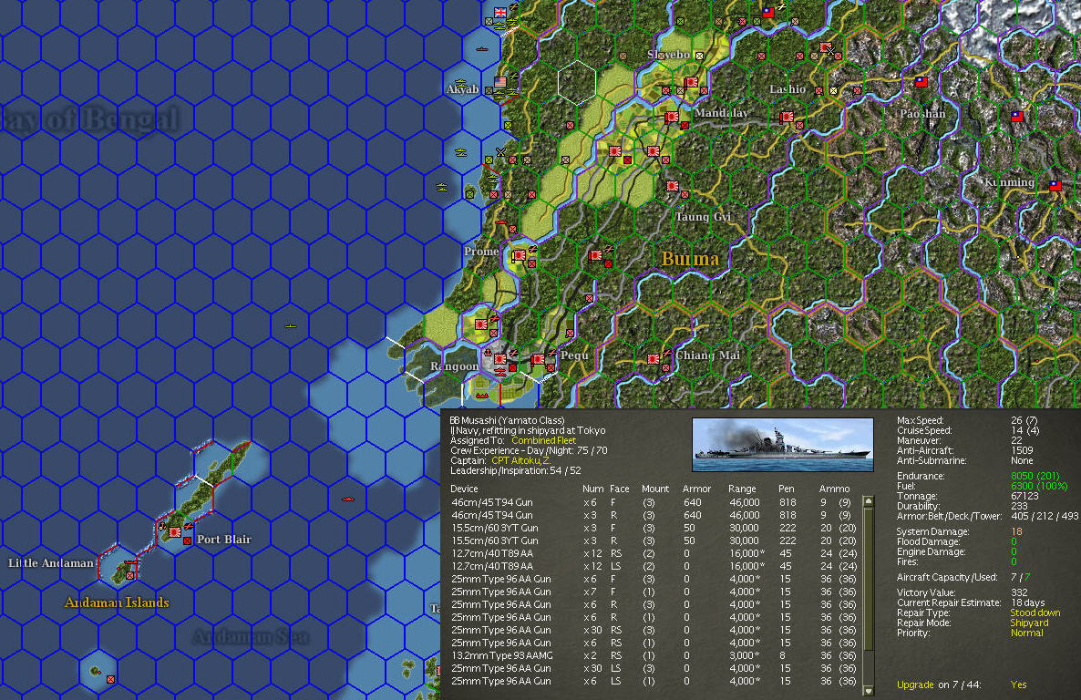Click the Tonnage value 67123
The height and width of the screenshot is (700, 1081).
[x=1024, y=496]
